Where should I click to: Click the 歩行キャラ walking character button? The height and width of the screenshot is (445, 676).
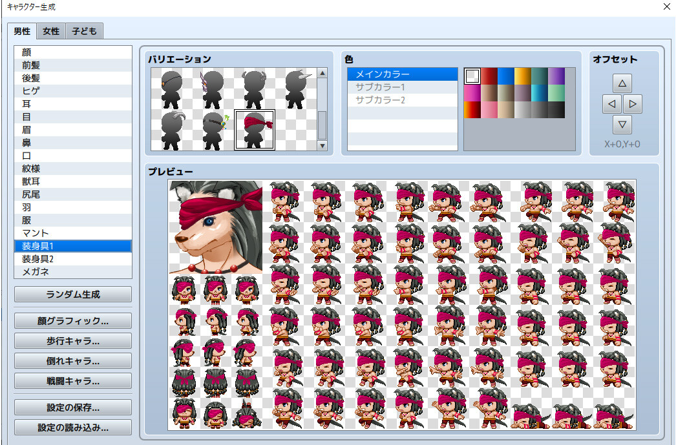[x=72, y=340]
